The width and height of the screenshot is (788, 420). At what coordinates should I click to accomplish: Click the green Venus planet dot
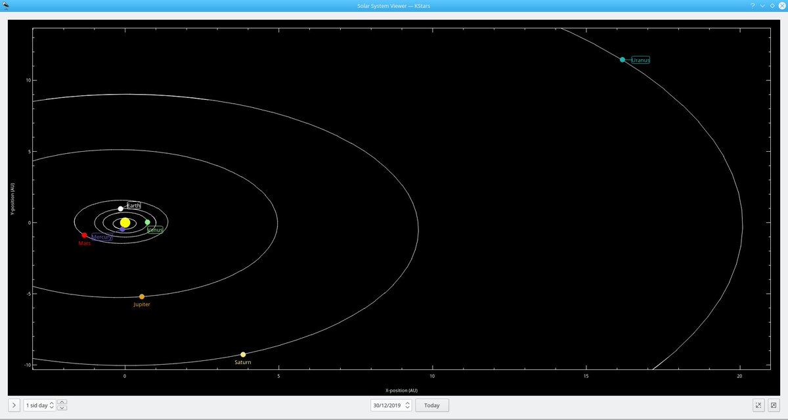tap(147, 222)
